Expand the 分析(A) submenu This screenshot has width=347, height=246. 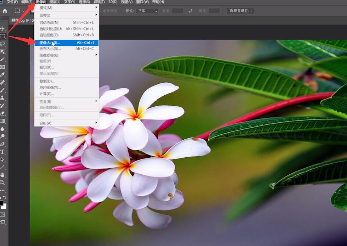click(67, 123)
